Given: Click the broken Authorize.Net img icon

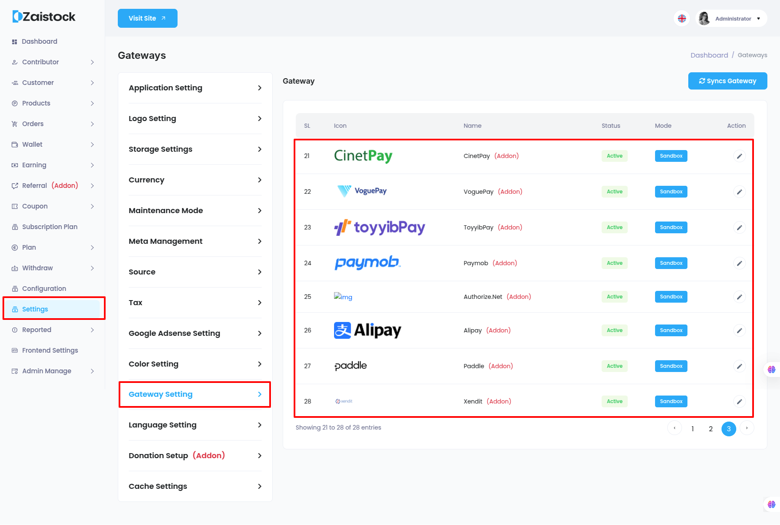Looking at the screenshot, I should [343, 297].
